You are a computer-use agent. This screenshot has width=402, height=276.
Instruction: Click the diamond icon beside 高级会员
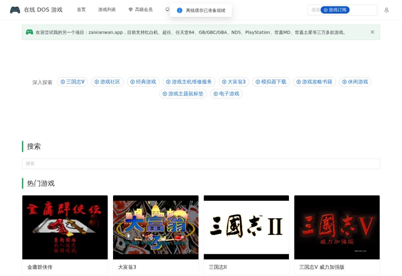(x=131, y=10)
